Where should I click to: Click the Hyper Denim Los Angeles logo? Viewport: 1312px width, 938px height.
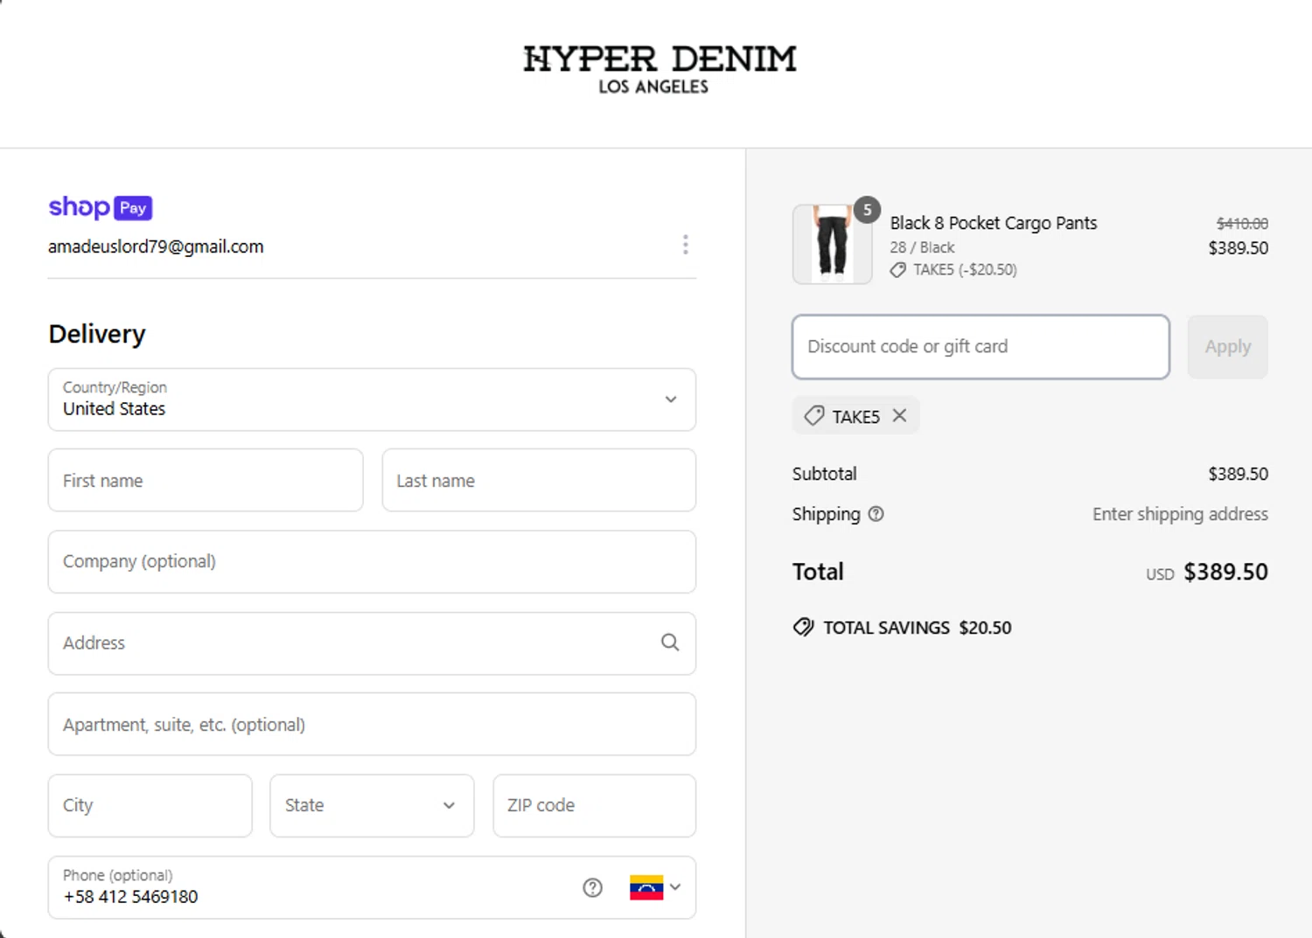point(659,69)
